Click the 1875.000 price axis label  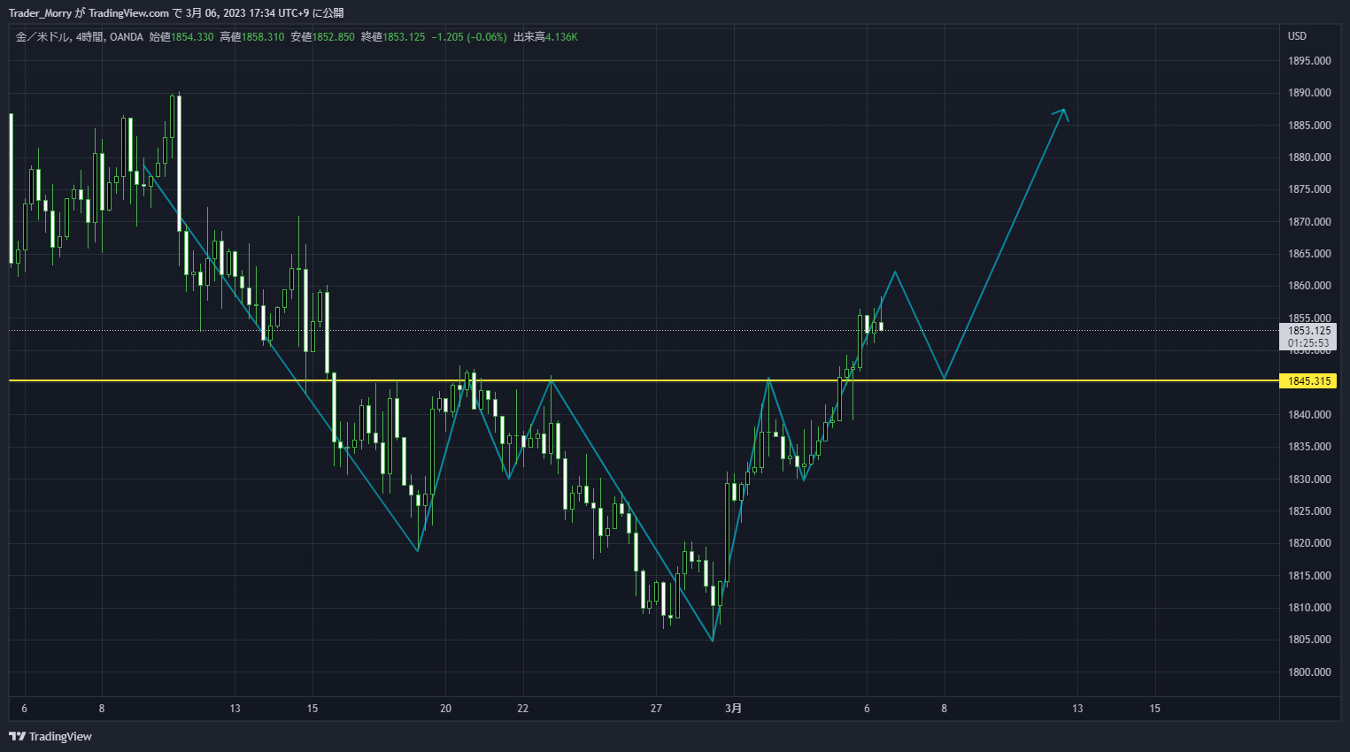point(1309,189)
